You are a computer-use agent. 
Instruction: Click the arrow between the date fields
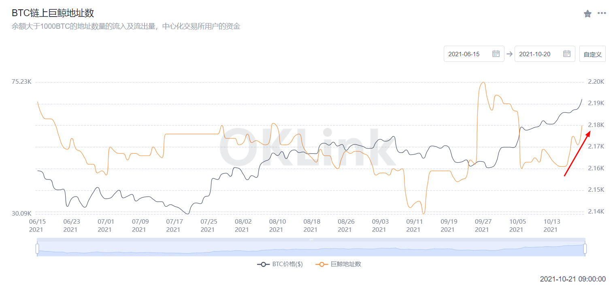tap(509, 54)
